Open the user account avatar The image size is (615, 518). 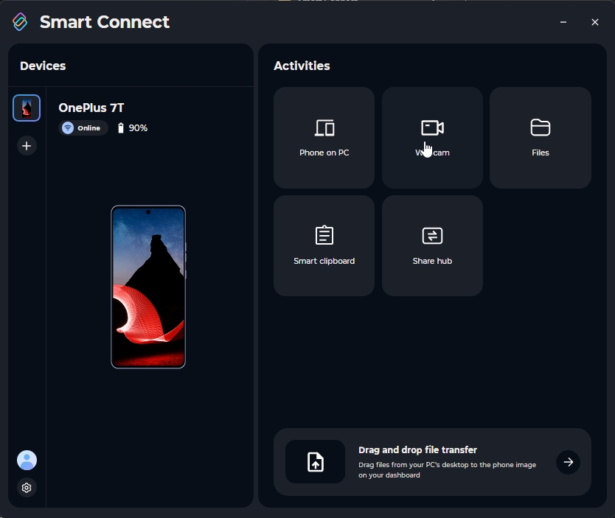point(27,460)
